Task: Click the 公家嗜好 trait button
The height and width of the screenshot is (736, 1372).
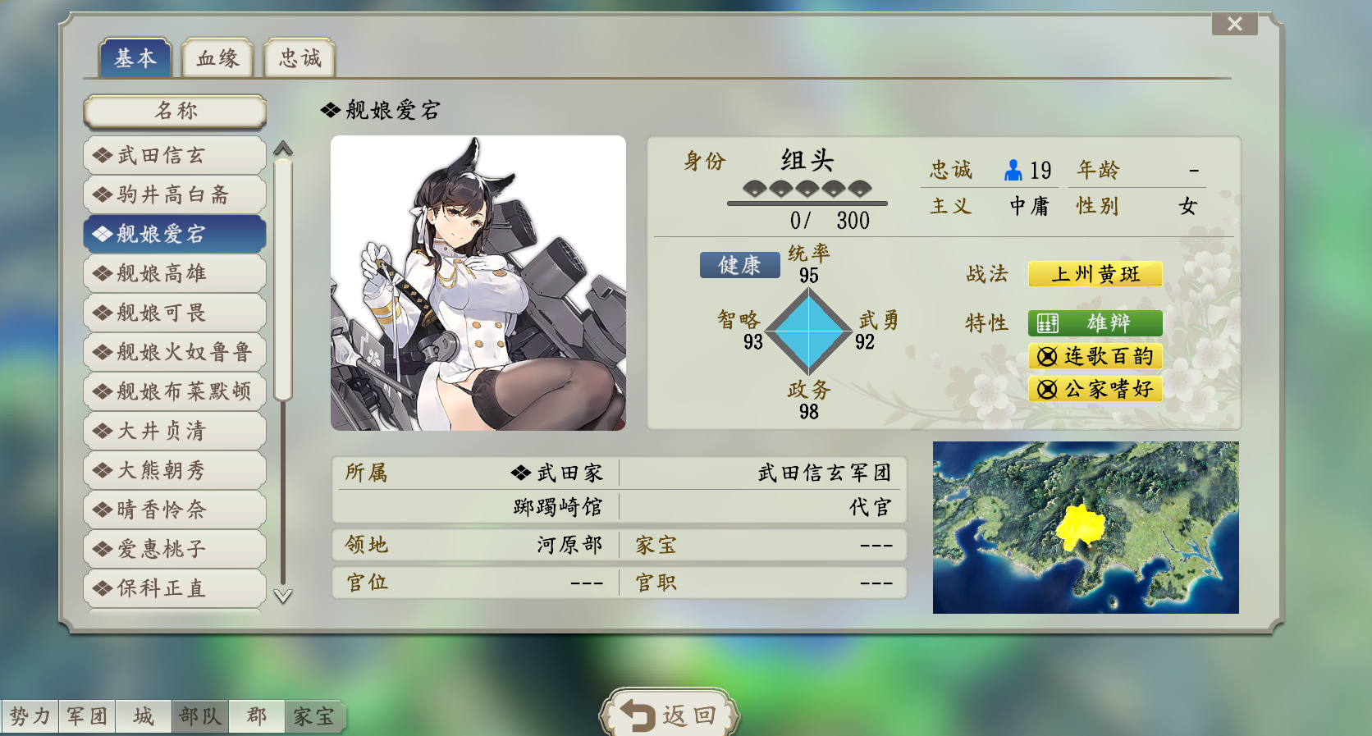Action: 1095,389
